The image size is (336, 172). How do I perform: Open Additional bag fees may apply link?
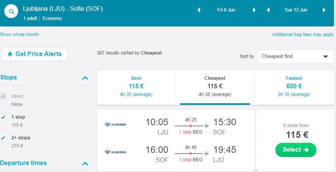click(x=303, y=35)
